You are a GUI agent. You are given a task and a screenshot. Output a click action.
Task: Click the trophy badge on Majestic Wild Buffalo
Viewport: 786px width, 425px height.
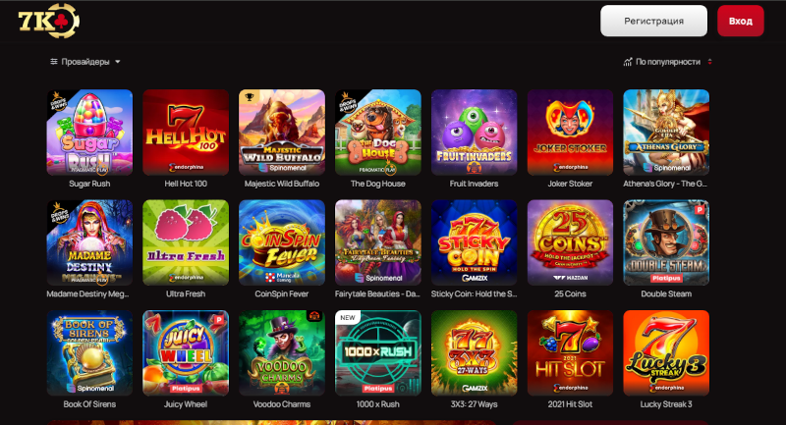click(250, 97)
